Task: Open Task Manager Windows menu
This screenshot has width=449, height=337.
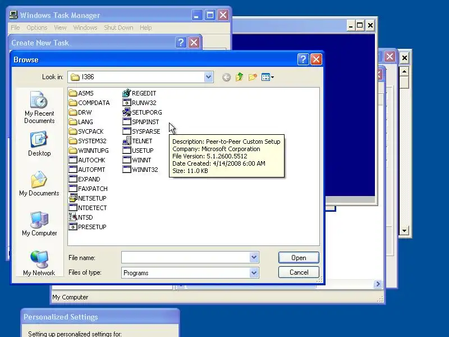Action: [x=85, y=28]
